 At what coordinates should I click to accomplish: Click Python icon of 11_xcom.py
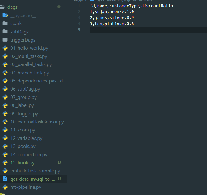5,130
